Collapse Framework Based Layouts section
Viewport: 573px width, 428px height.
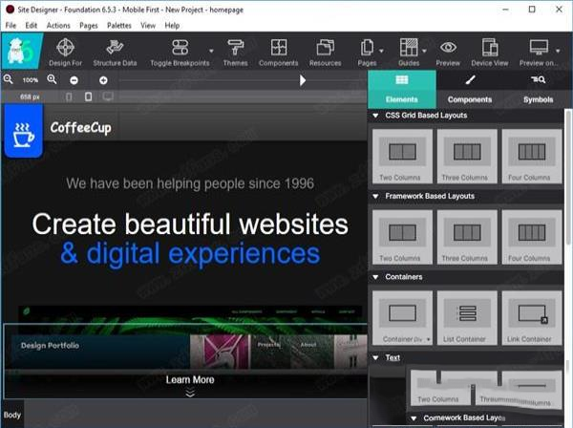point(375,196)
